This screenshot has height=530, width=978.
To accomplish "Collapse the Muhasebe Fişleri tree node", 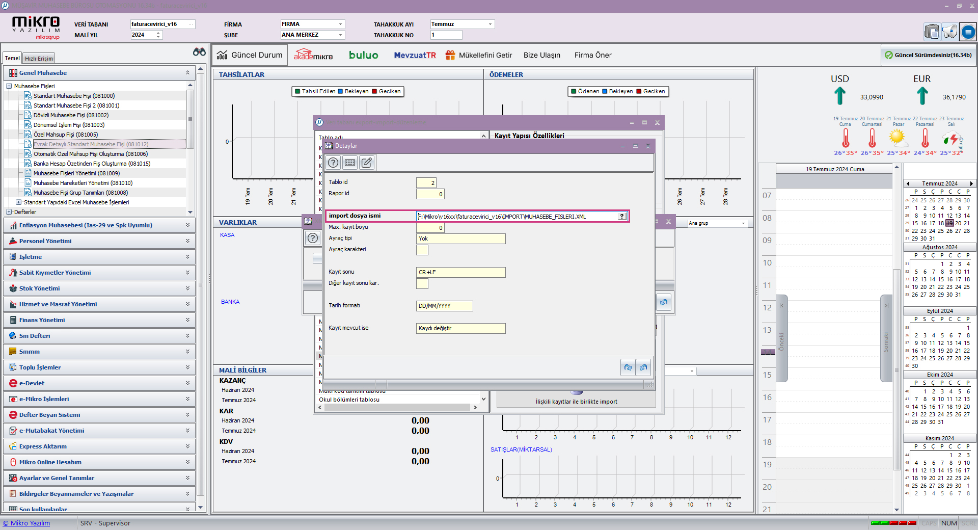I will 9,86.
